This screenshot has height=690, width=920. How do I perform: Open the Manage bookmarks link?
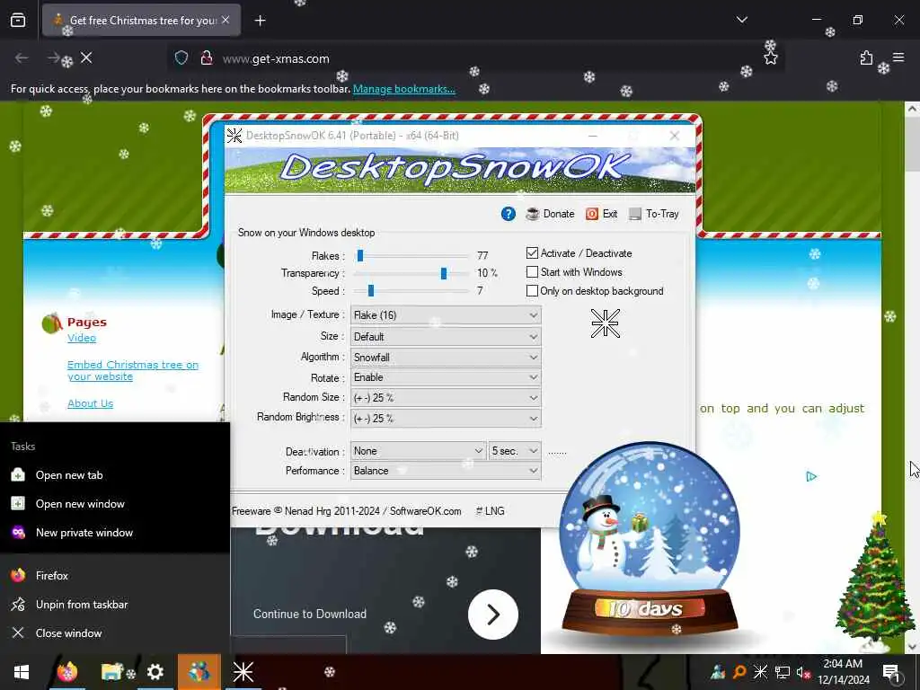click(403, 89)
